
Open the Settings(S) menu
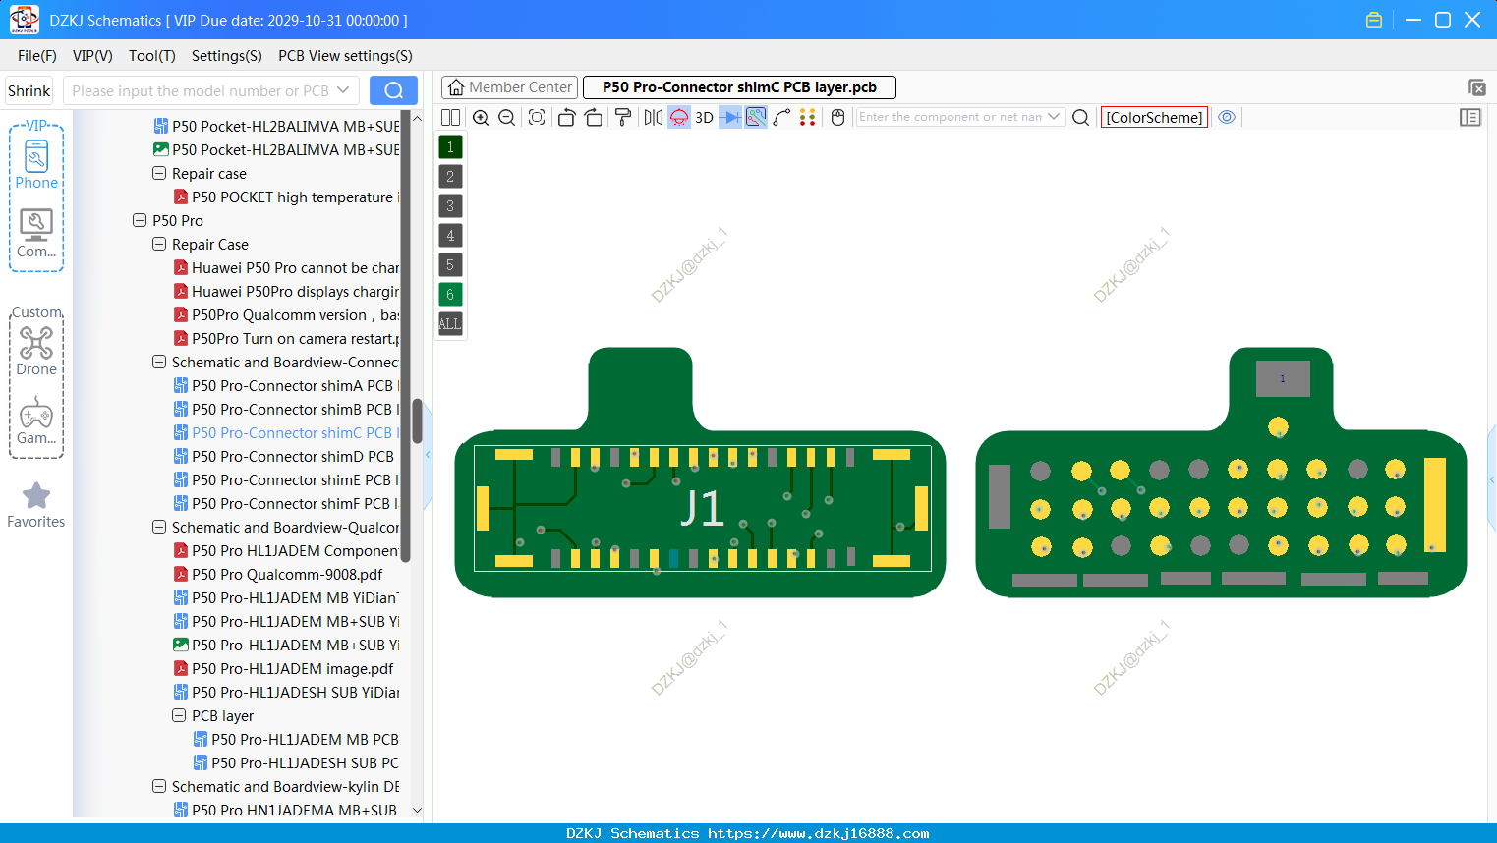click(x=227, y=56)
